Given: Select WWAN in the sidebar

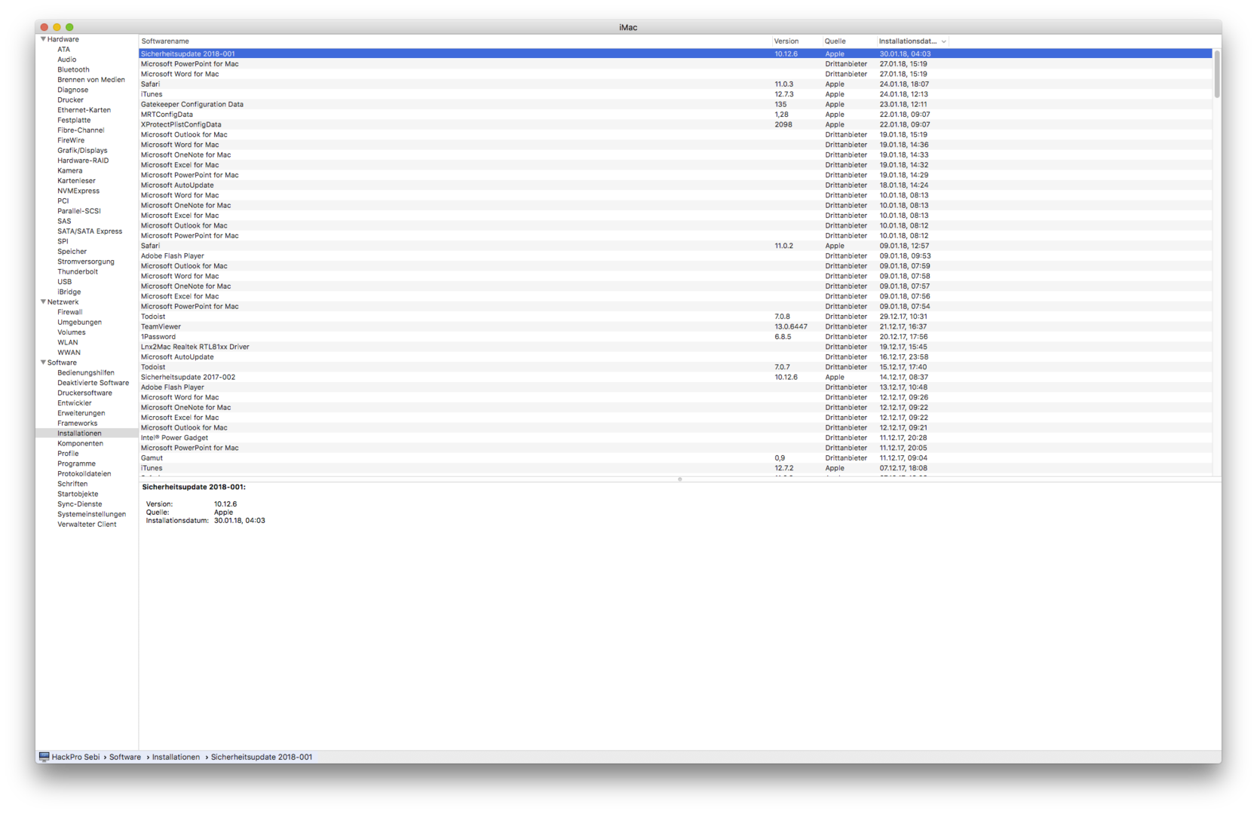Looking at the screenshot, I should (x=69, y=353).
